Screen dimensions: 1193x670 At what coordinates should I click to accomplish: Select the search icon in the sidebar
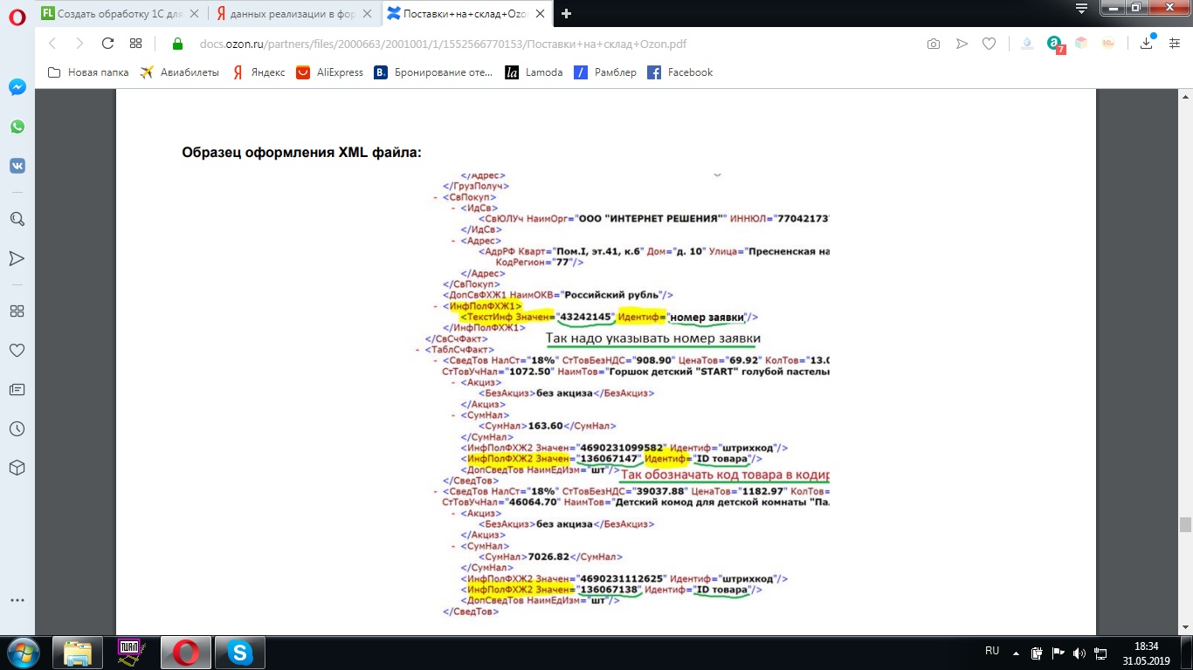[x=16, y=219]
